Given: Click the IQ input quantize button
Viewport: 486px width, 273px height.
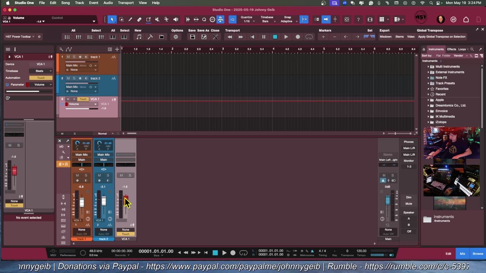Looking at the screenshot, I should 232,19.
